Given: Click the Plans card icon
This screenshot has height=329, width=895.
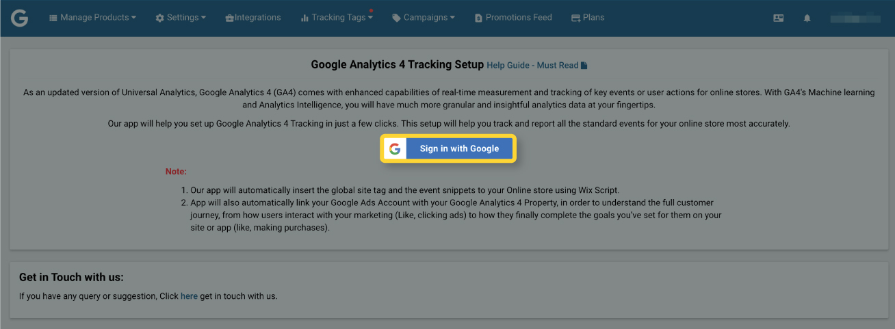Looking at the screenshot, I should pos(576,18).
